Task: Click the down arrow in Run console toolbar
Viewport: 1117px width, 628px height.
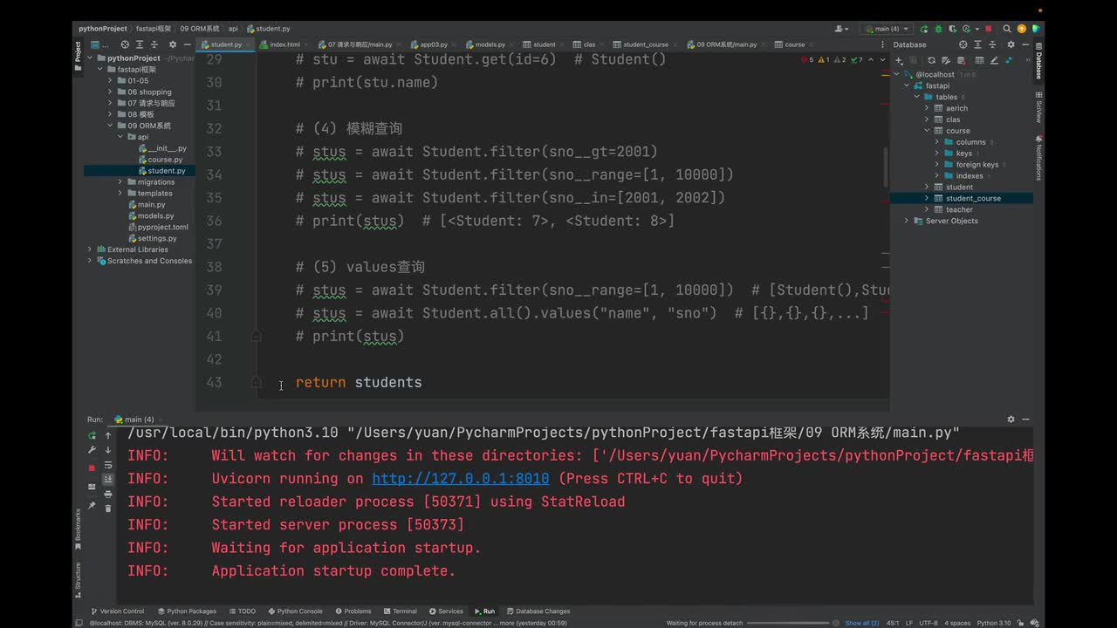Action: [108, 450]
